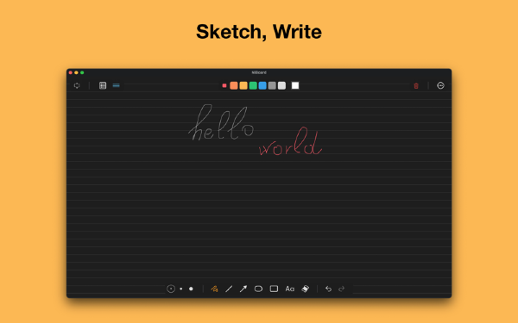Pick the orange color swatch
518x323 pixels.
tap(234, 85)
